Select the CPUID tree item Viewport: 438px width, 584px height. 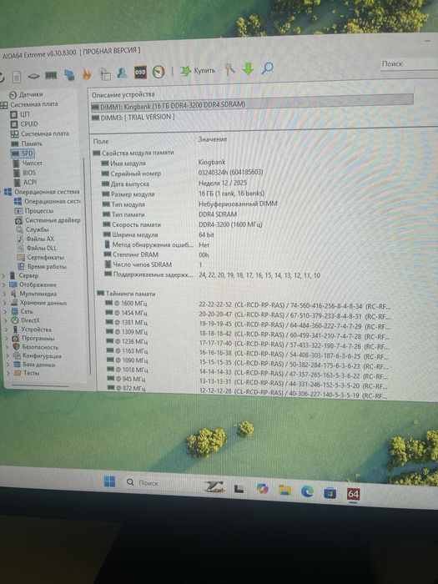[24, 124]
